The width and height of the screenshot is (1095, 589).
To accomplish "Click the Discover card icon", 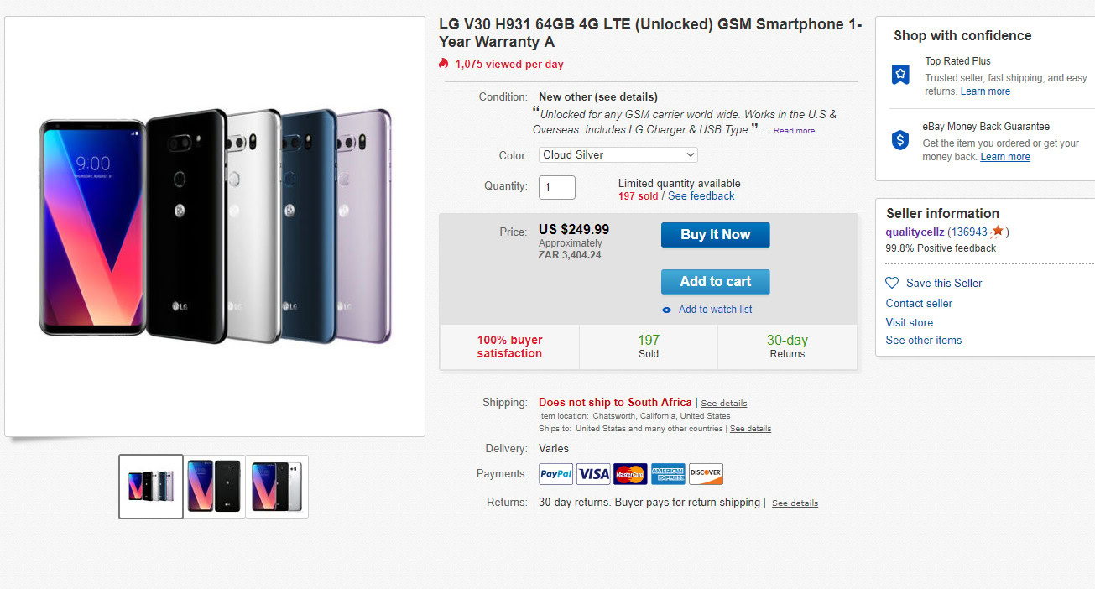I will click(x=706, y=474).
